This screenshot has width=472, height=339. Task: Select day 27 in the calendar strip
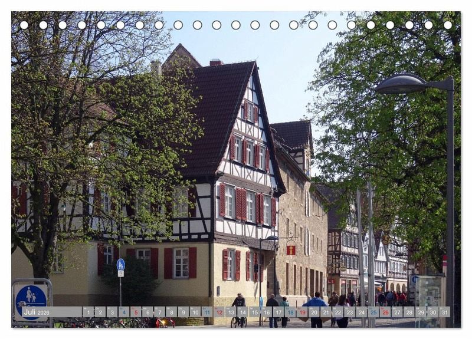(x=397, y=312)
